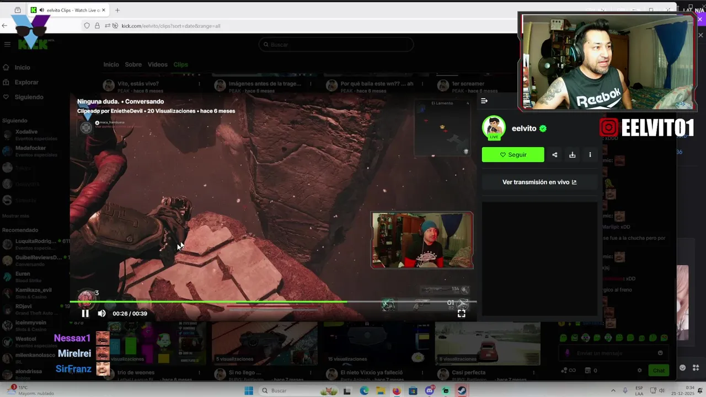The image size is (706, 397).
Task: Open Steam from the taskbar
Action: (462, 391)
